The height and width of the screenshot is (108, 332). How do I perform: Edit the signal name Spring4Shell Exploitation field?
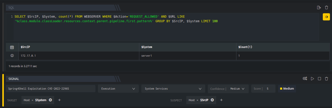[x=51, y=89]
